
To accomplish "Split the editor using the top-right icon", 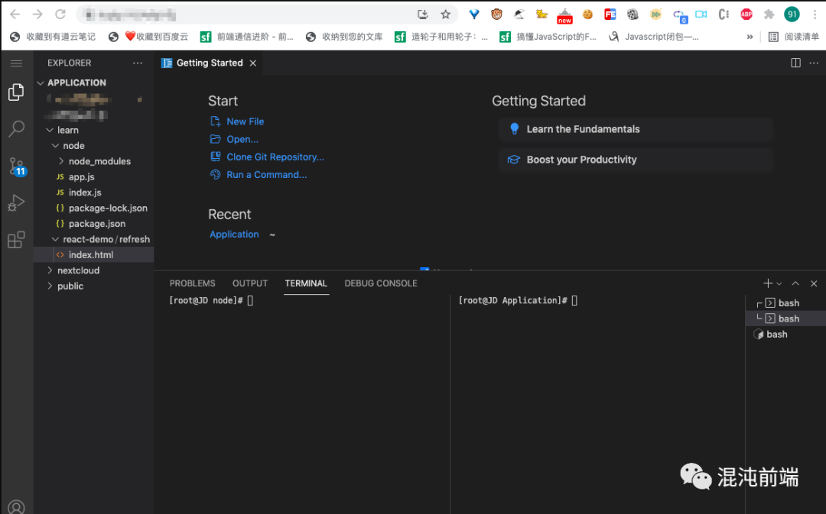I will (796, 63).
